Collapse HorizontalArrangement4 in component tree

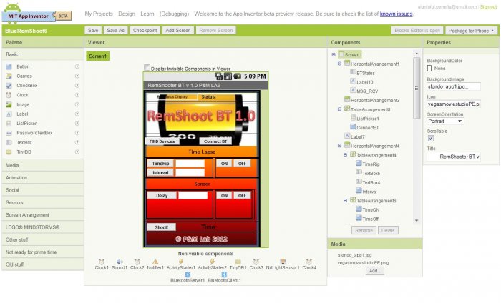pos(340,146)
